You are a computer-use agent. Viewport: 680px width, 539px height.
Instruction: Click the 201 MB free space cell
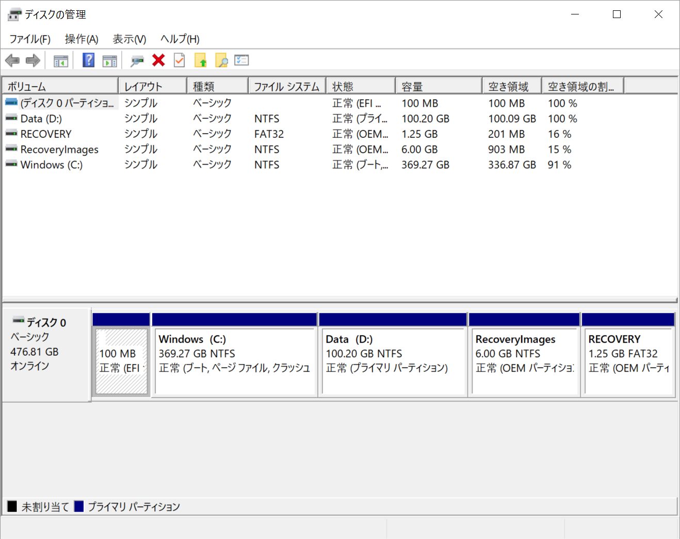coord(506,134)
